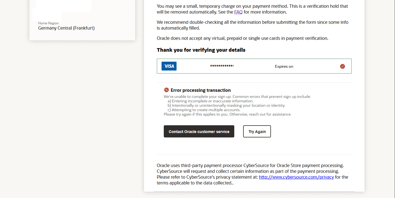Click the Home Region label
The image size is (395, 198).
(49, 23)
